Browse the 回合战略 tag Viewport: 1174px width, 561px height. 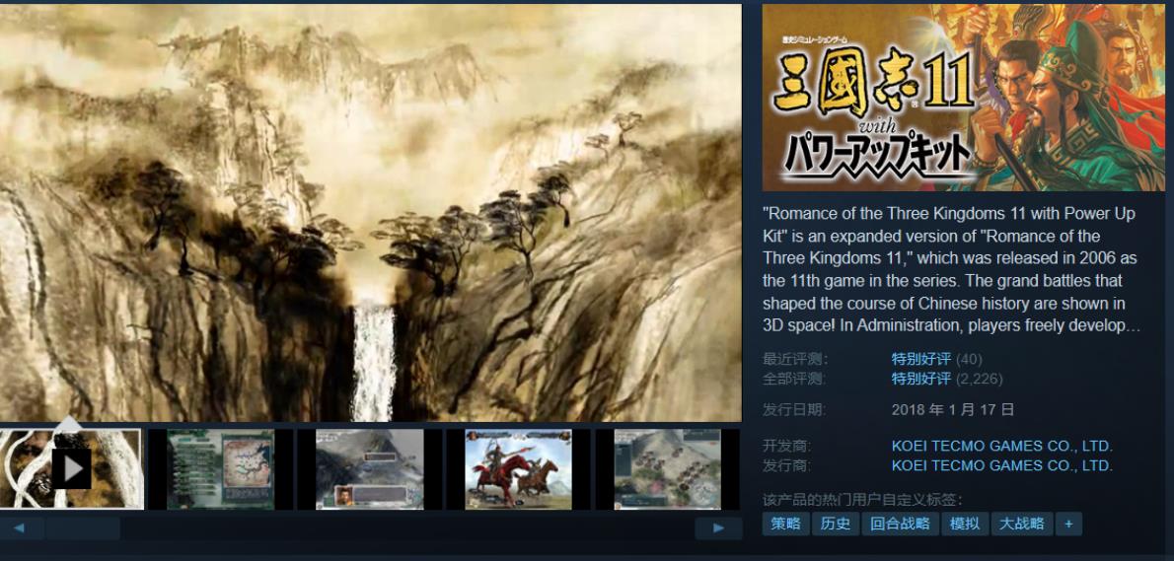900,524
